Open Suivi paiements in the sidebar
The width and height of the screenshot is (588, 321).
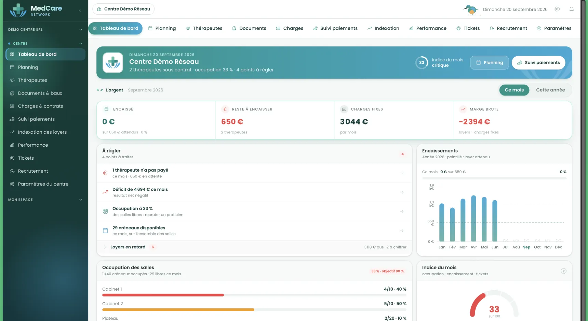pyautogui.click(x=45, y=119)
